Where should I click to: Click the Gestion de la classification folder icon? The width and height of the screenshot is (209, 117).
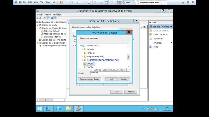point(40,43)
